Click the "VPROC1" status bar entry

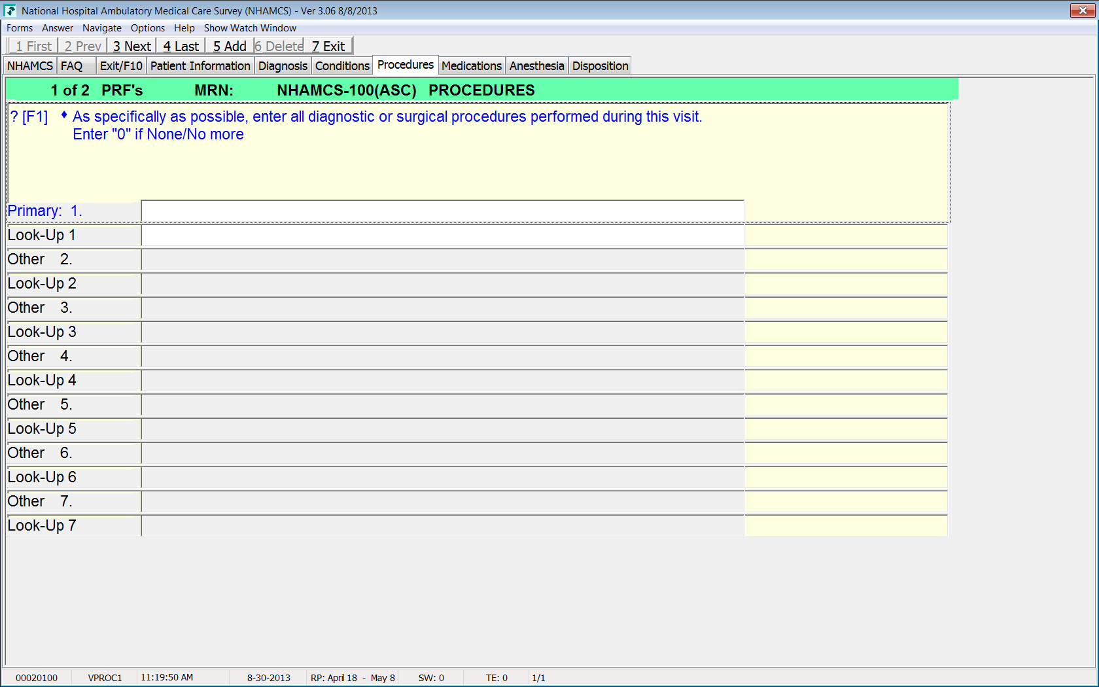105,678
